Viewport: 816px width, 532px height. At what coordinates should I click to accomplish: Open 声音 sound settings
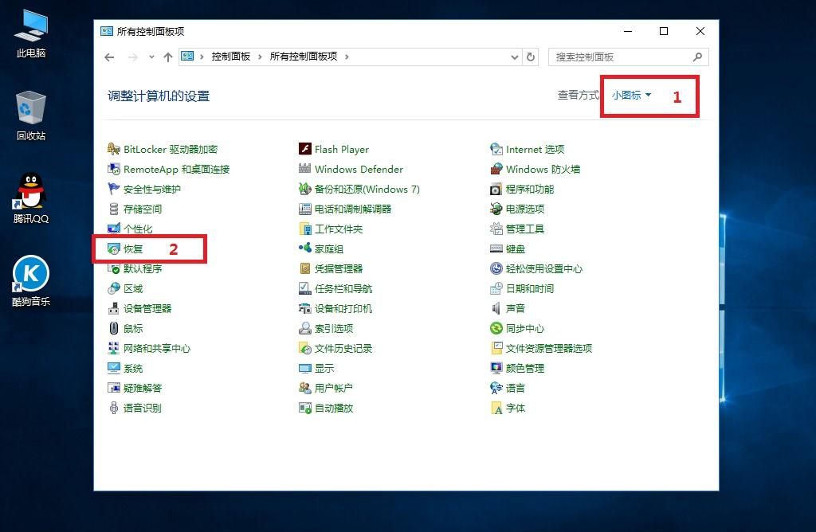pos(514,308)
